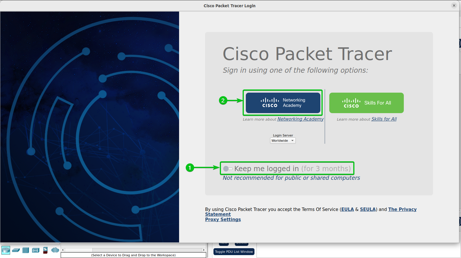Screen dimensions: 461x258
Task: Open Proxy Settings link
Action: [x=223, y=219]
